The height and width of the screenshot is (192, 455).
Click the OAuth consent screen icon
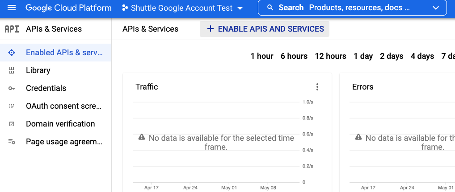click(11, 106)
